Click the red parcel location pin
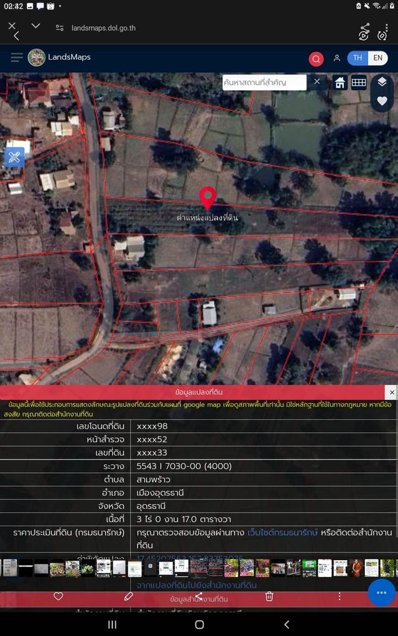Screen dimensions: 398x636 click(x=208, y=198)
